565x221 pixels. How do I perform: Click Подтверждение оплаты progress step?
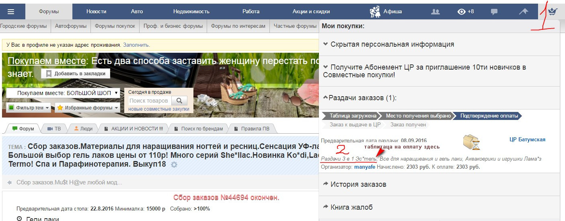coord(488,116)
